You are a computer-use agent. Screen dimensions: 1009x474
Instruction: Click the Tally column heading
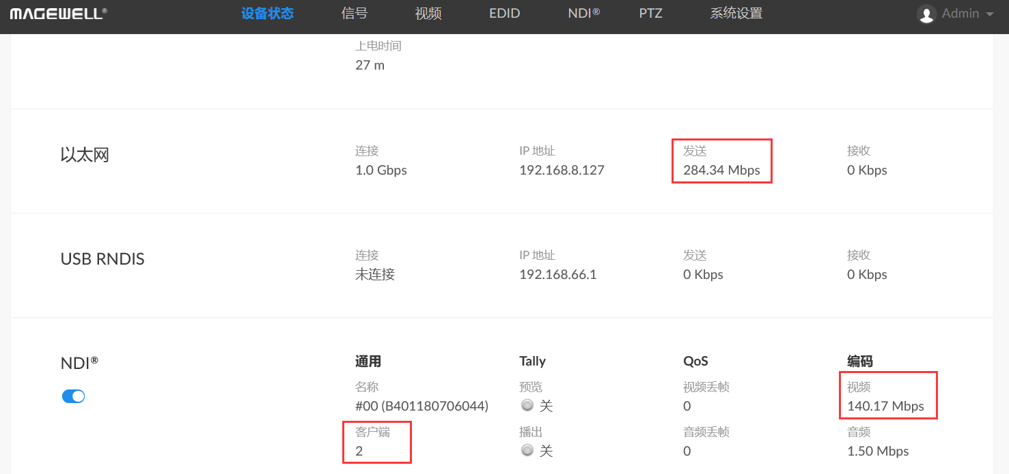point(532,361)
